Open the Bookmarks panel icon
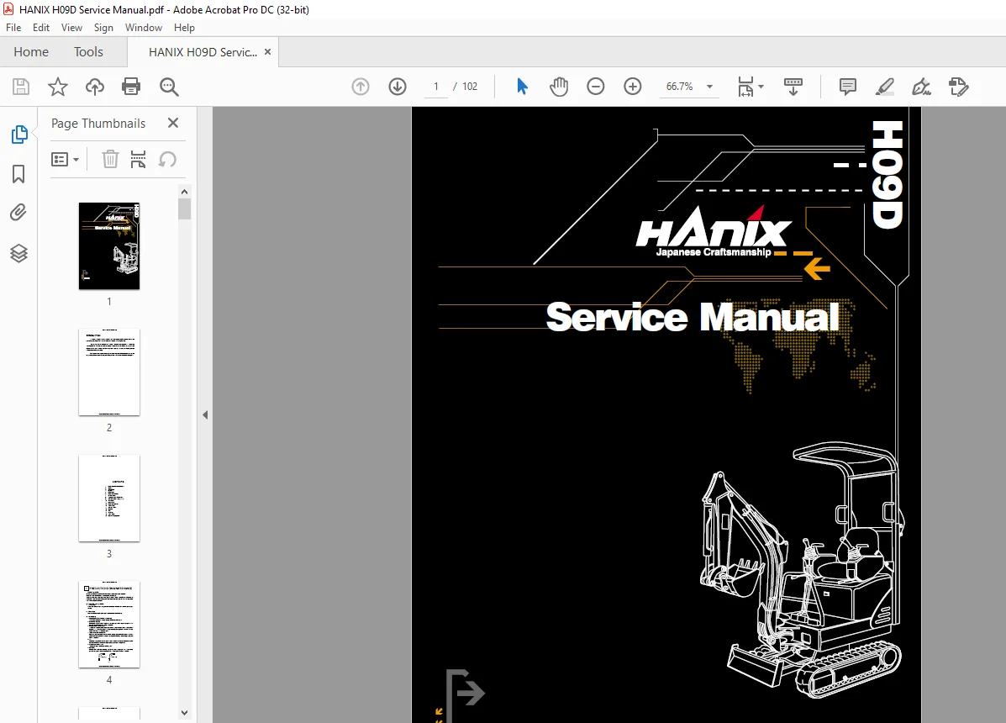Screen dimensions: 1006x723 tap(18, 174)
